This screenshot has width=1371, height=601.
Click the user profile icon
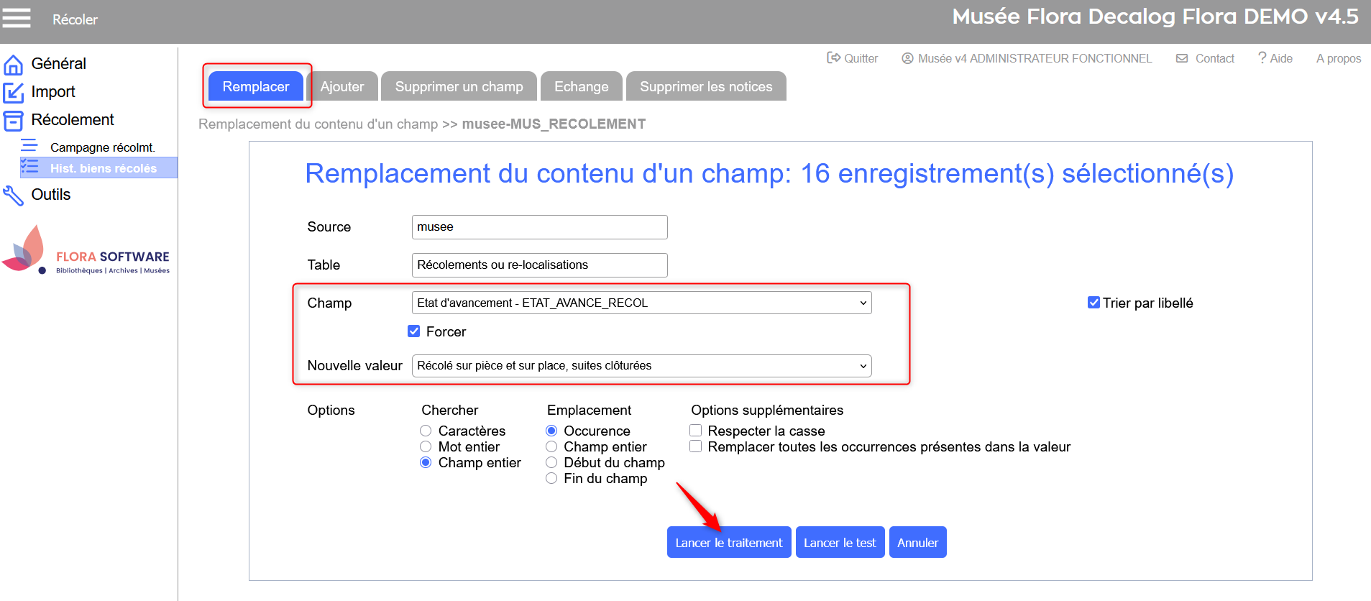click(907, 58)
